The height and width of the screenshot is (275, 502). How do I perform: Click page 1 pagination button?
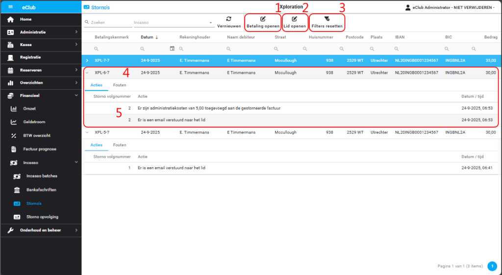[492, 266]
